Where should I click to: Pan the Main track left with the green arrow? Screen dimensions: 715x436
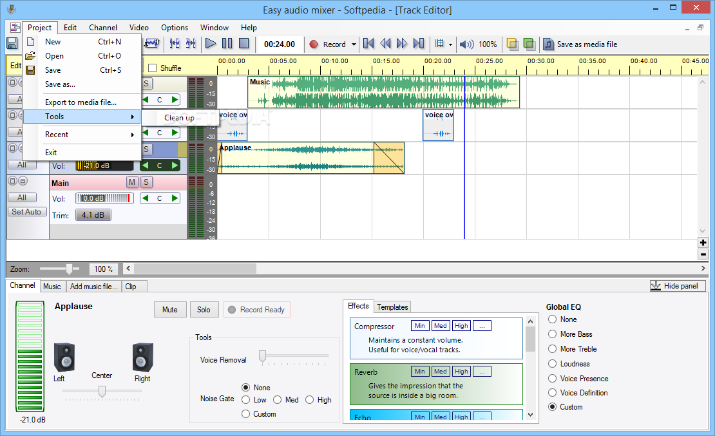click(x=145, y=198)
